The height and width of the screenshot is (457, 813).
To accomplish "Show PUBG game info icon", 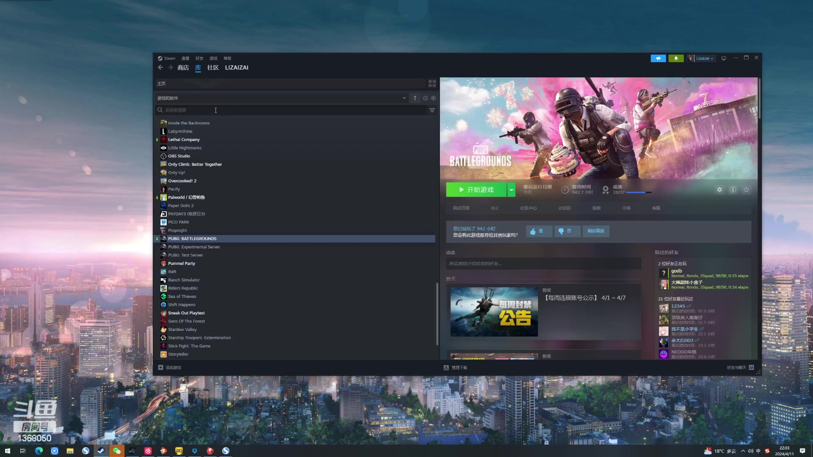I will tap(733, 190).
